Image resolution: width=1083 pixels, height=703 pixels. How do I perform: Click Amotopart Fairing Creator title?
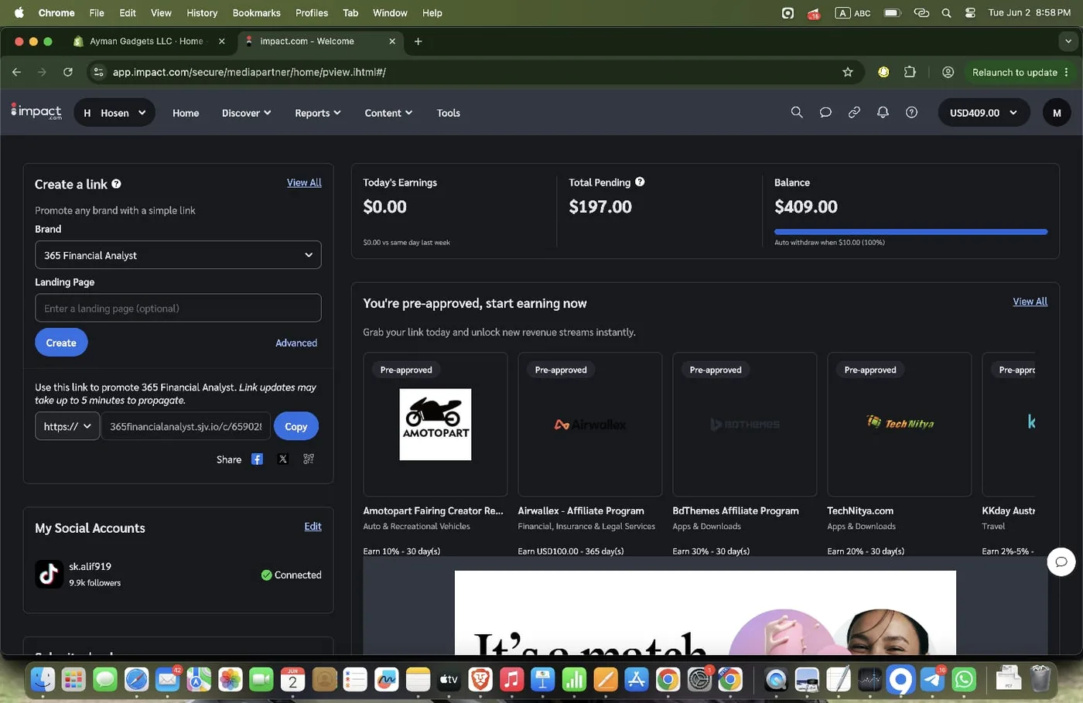tap(433, 510)
